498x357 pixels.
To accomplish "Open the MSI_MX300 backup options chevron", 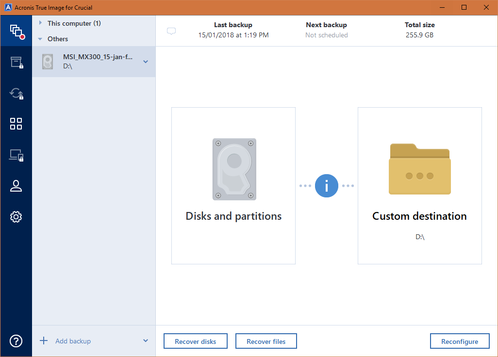I will 146,62.
